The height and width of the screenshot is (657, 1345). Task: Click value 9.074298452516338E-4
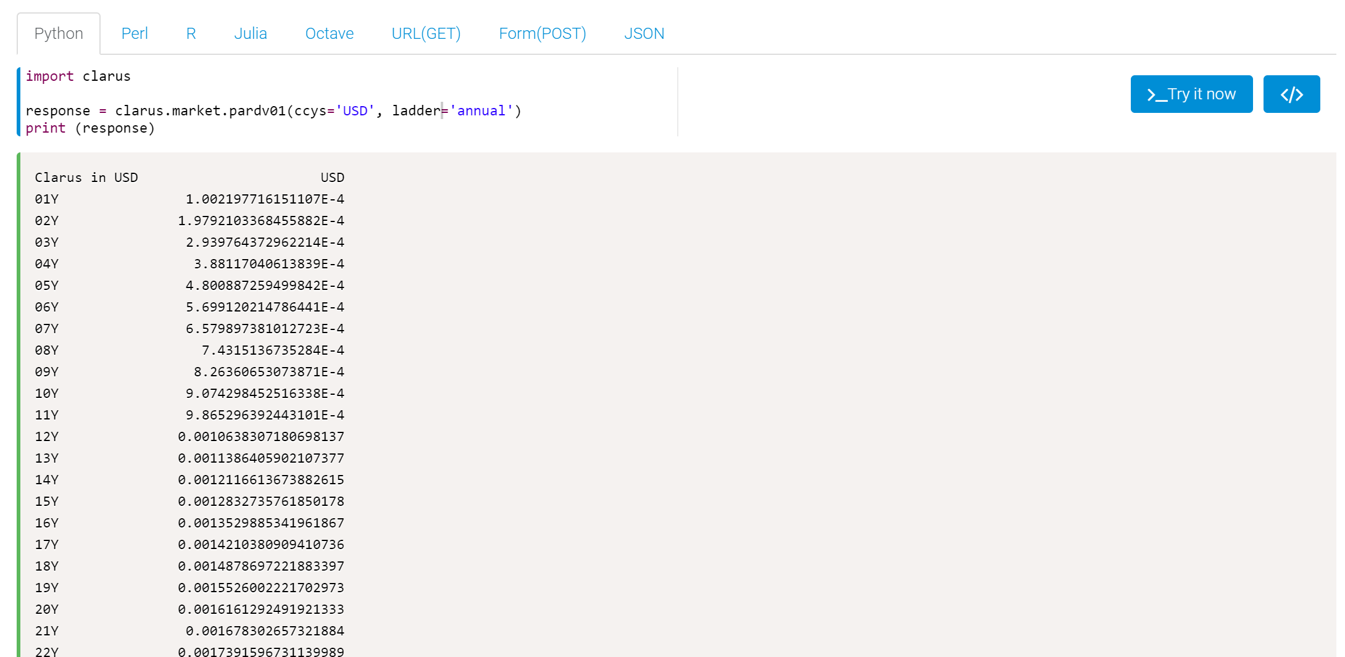click(x=265, y=394)
